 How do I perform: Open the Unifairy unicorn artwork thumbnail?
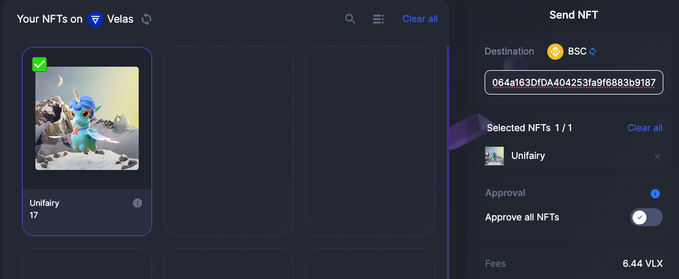[87, 118]
